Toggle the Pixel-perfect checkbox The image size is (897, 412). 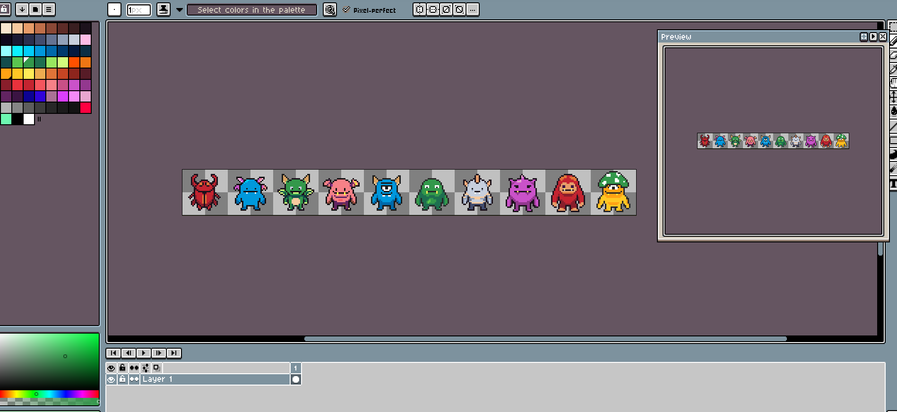pyautogui.click(x=370, y=10)
